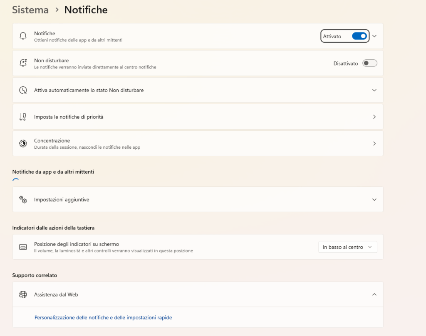
Task: Open Imposta le notifiche di priorità arrow
Action: tap(374, 117)
